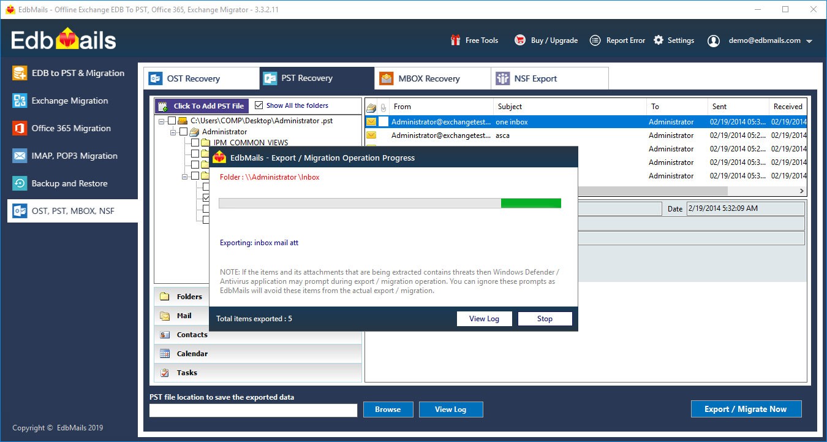
Task: Stop the export operation
Action: 545,318
